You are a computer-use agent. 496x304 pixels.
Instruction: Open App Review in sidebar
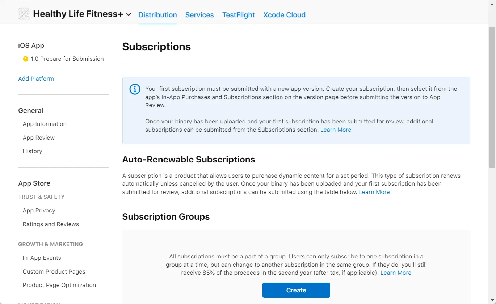39,138
